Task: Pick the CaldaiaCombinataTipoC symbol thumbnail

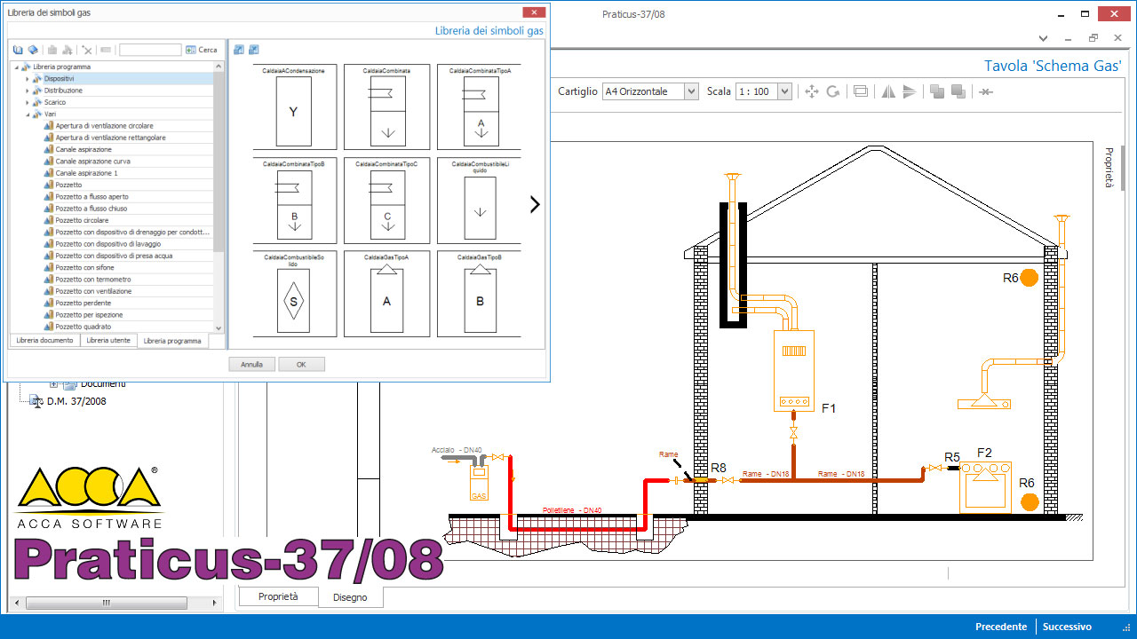Action: [386, 201]
